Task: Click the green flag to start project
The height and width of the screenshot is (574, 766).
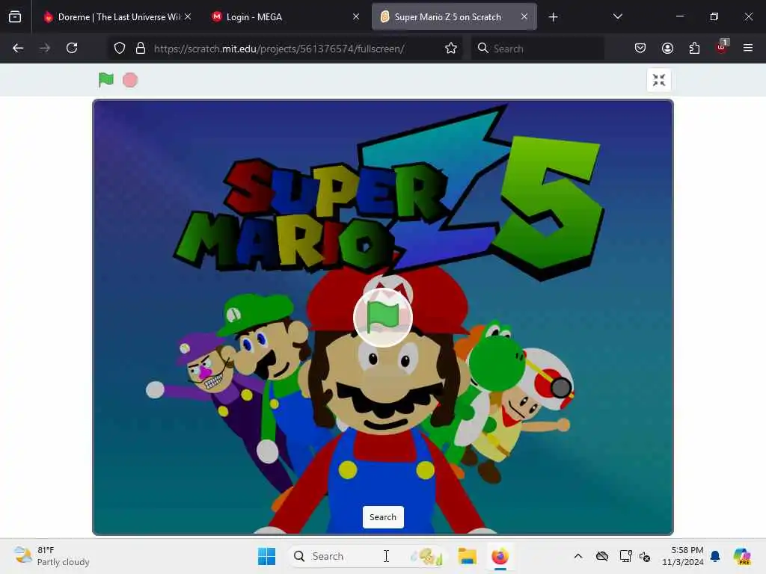Action: (105, 79)
